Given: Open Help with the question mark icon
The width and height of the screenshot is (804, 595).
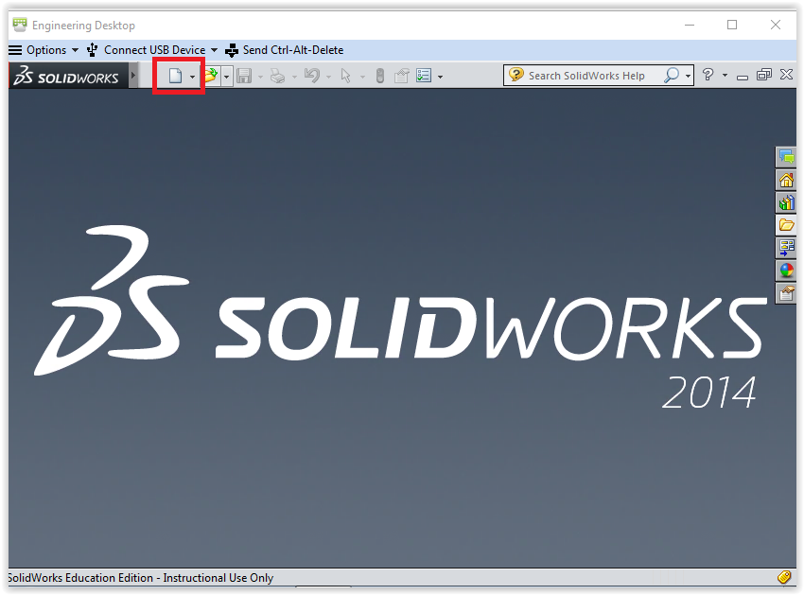Looking at the screenshot, I should pyautogui.click(x=708, y=74).
